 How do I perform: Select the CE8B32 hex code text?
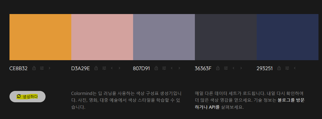pos(18,68)
